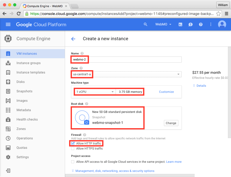Click the Settings gear icon
The width and height of the screenshot is (231, 177).
pyautogui.click(x=8, y=157)
